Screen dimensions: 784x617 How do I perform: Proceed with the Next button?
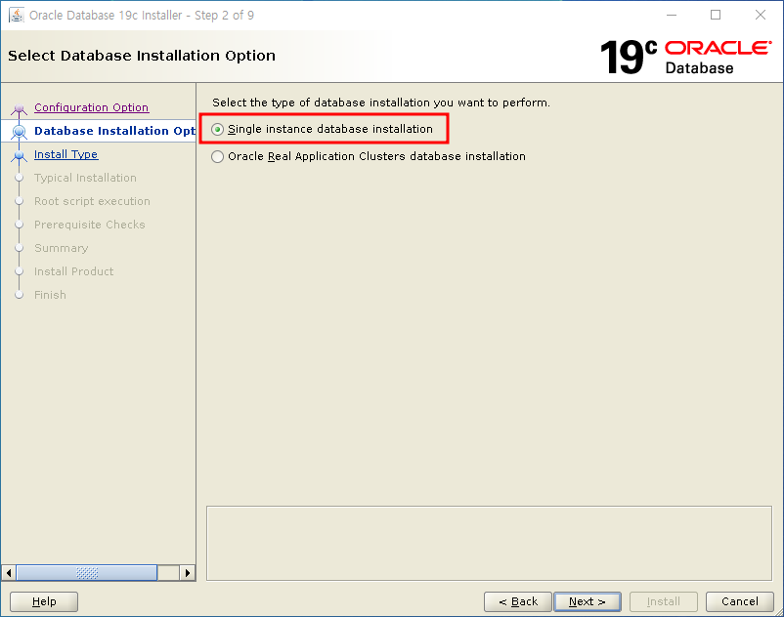(x=588, y=601)
